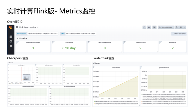This screenshot has width=196, height=110.
Task: Open the FlinkMetricsDoc link
Action: click(x=179, y=34)
